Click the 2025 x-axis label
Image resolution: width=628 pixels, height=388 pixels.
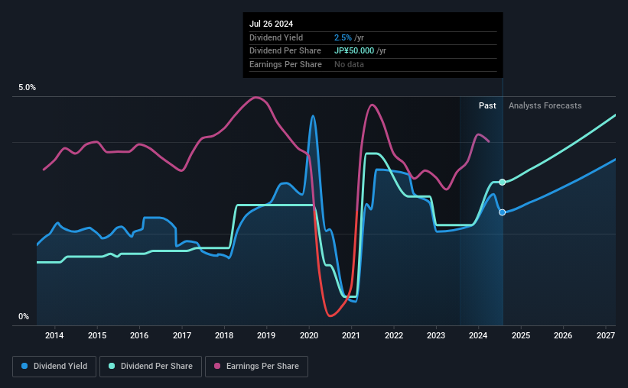pyautogui.click(x=521, y=335)
